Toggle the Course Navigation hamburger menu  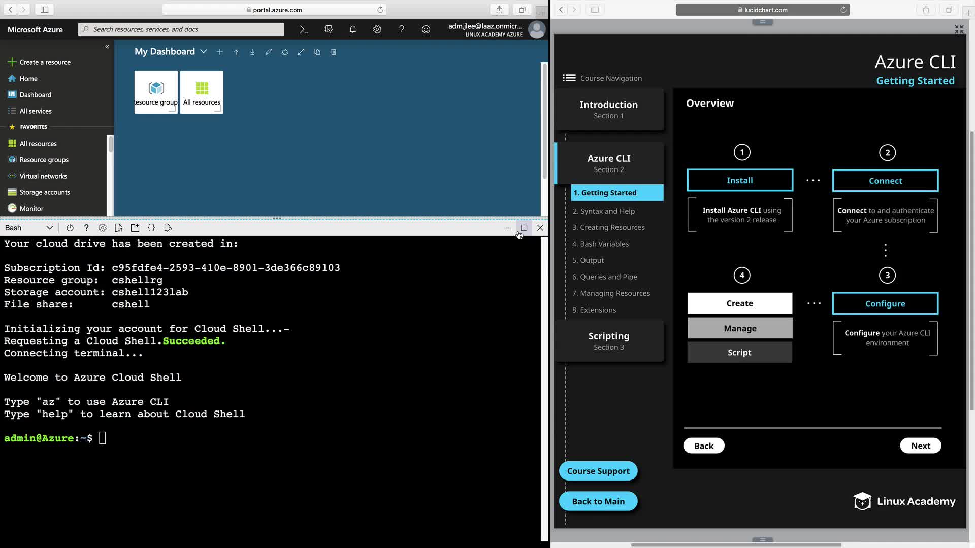pyautogui.click(x=569, y=78)
